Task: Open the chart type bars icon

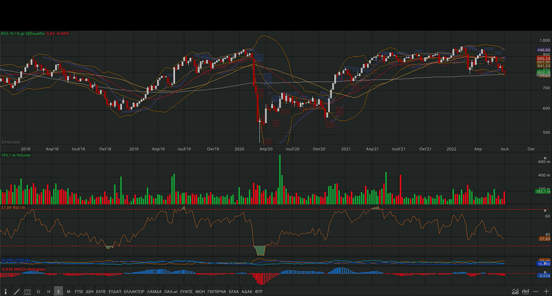Action: tap(526, 291)
